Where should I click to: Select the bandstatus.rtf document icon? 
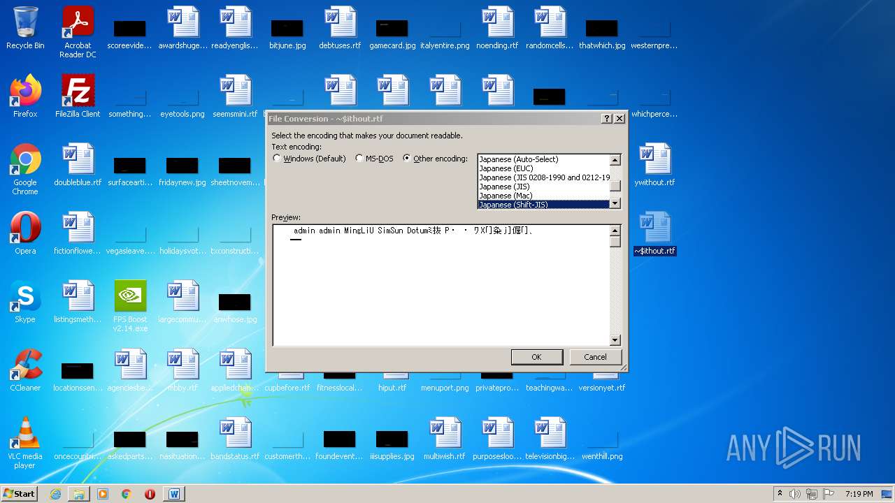[235, 439]
